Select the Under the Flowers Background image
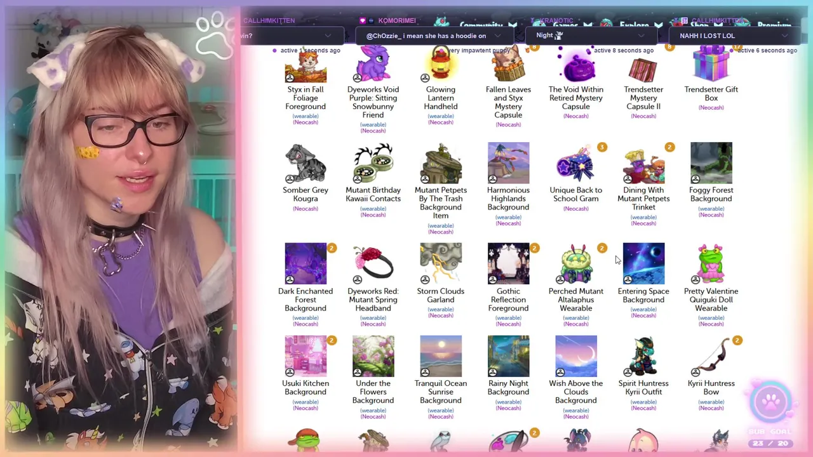 click(373, 356)
